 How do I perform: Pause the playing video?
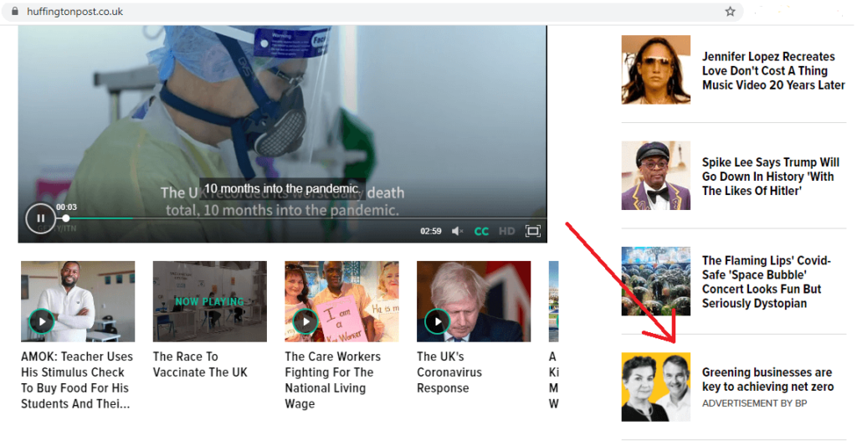point(39,218)
